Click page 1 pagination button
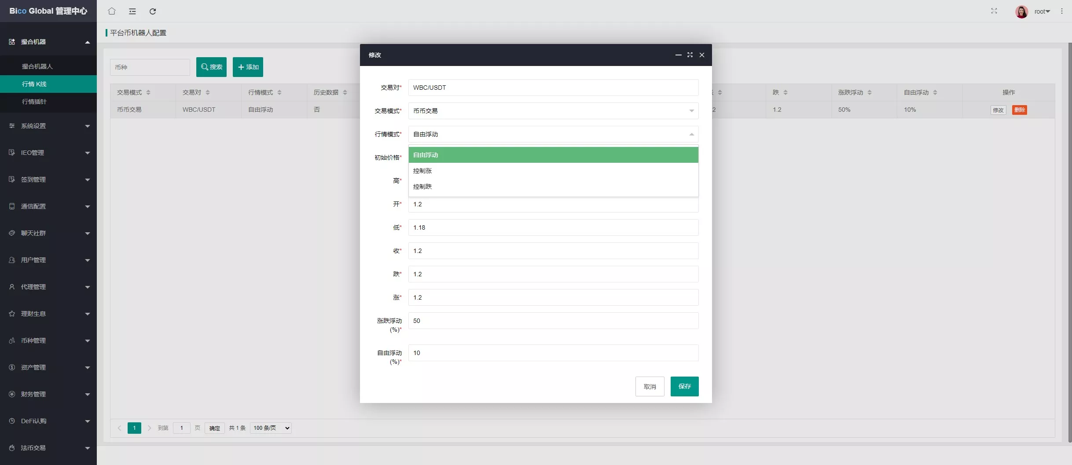 pos(134,428)
